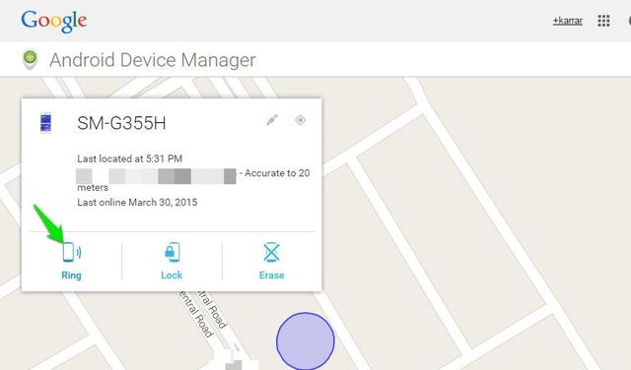631x370 pixels.
Task: Click the SM-G355H device name
Action: 121,123
